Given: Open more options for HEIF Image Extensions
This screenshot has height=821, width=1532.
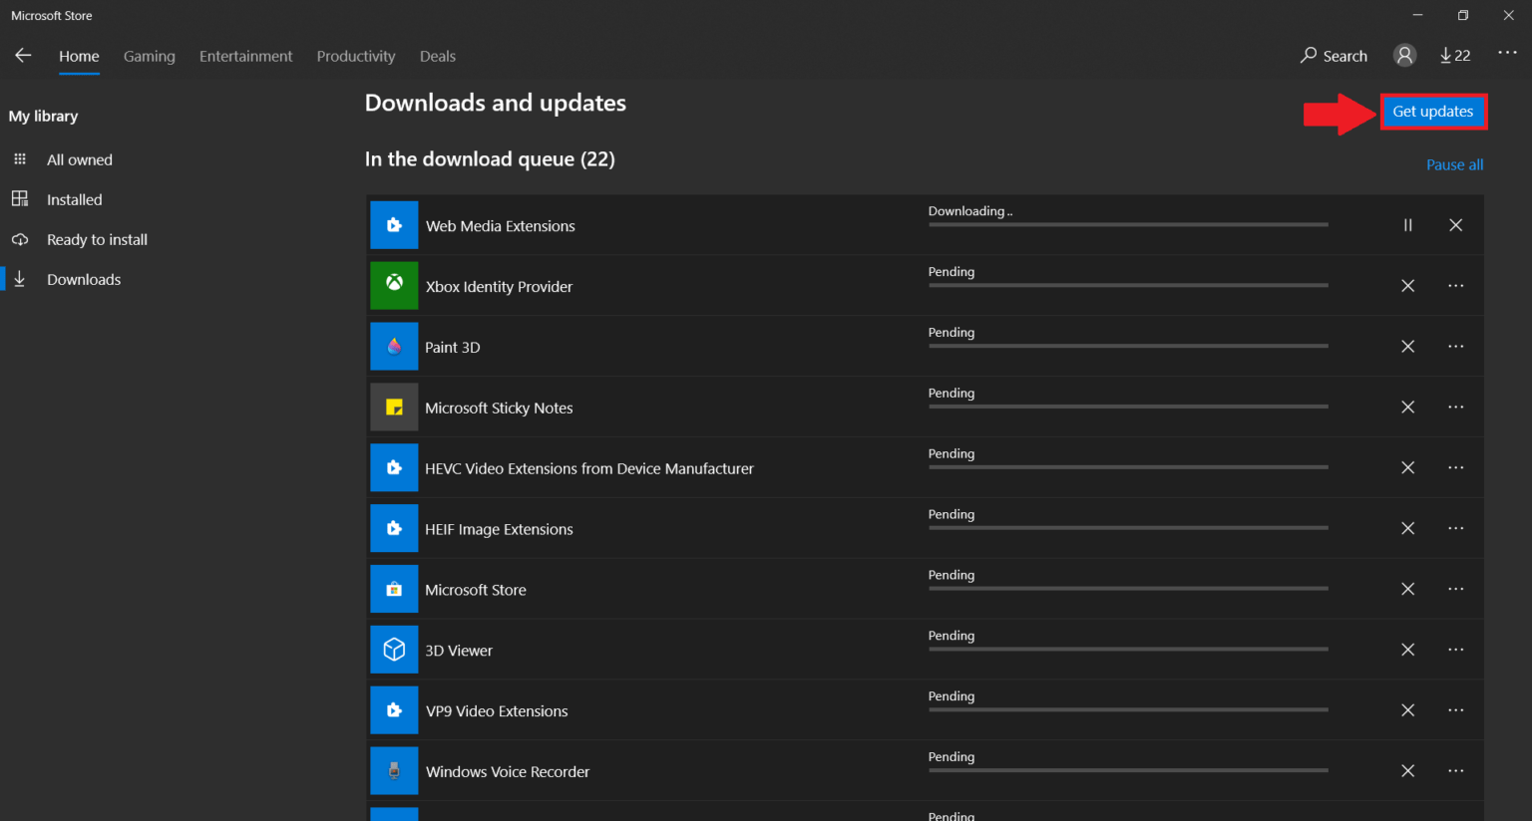Looking at the screenshot, I should pyautogui.click(x=1455, y=528).
